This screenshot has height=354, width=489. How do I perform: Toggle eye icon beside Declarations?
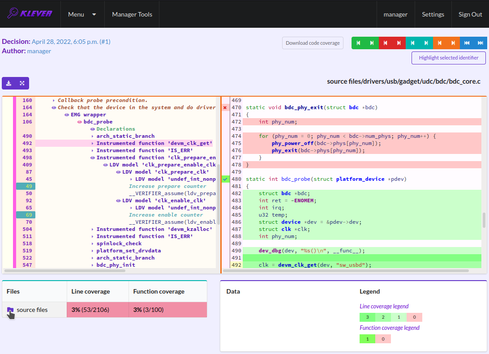(93, 129)
